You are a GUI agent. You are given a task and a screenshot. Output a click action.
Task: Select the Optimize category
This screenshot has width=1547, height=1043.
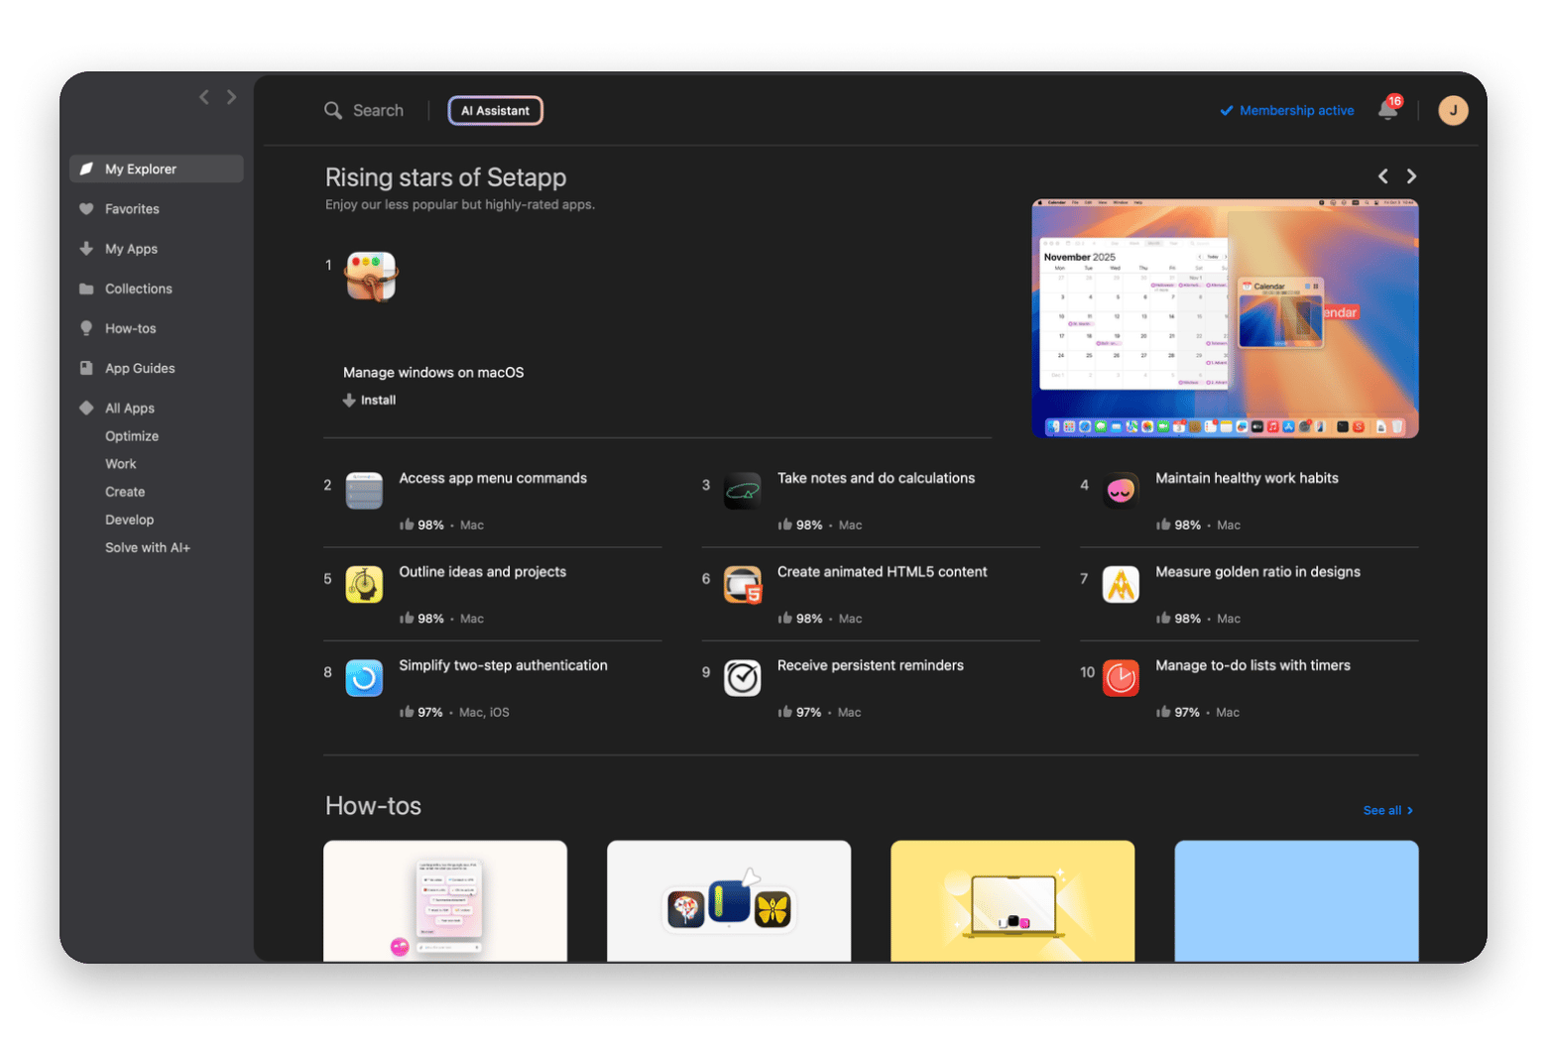[132, 436]
